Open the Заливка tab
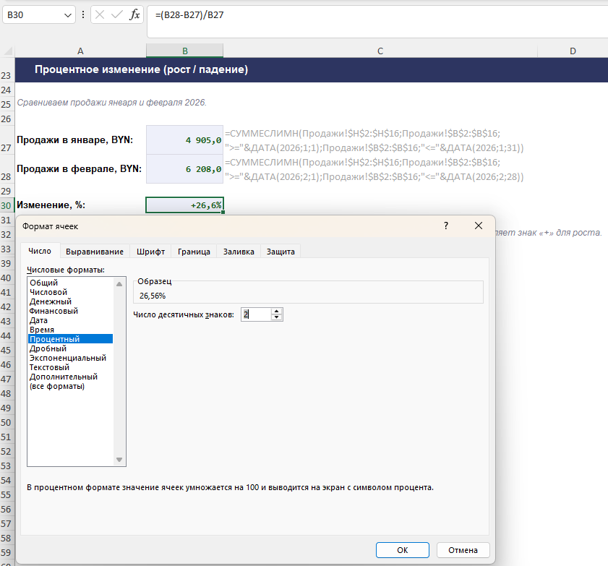Image resolution: width=608 pixels, height=566 pixels. pos(239,252)
